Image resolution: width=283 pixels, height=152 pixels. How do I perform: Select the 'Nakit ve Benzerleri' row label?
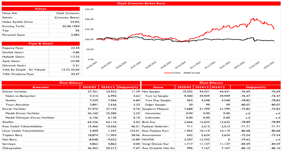(x=20, y=96)
